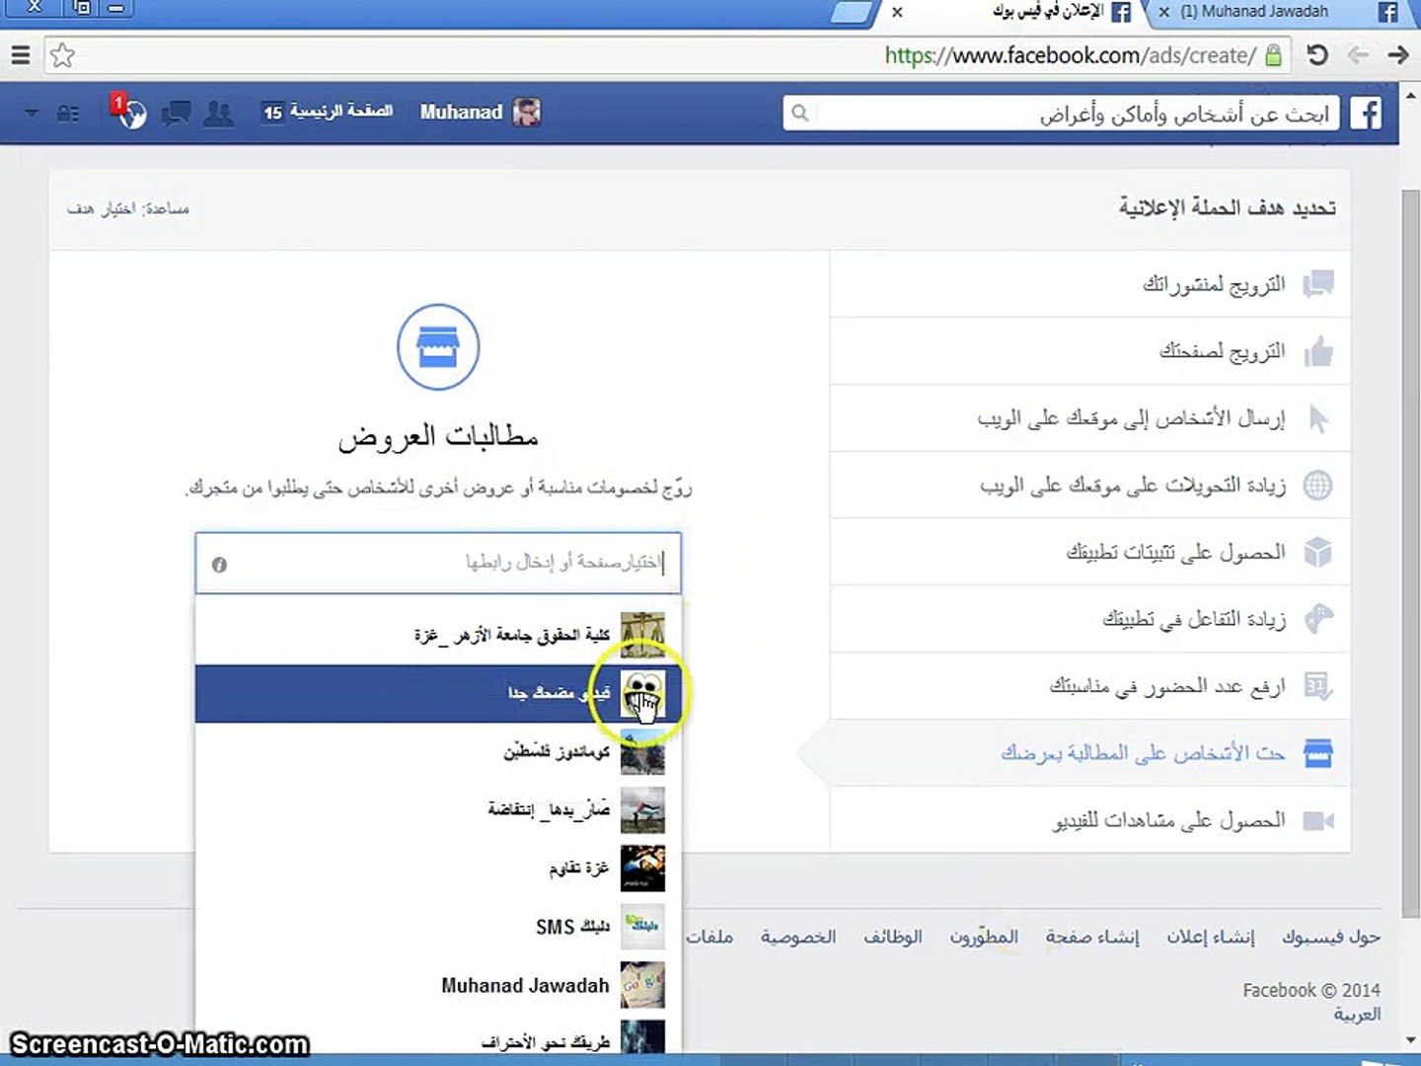Open حول فيسبوك footer link
This screenshot has width=1421, height=1066.
coord(1331,937)
